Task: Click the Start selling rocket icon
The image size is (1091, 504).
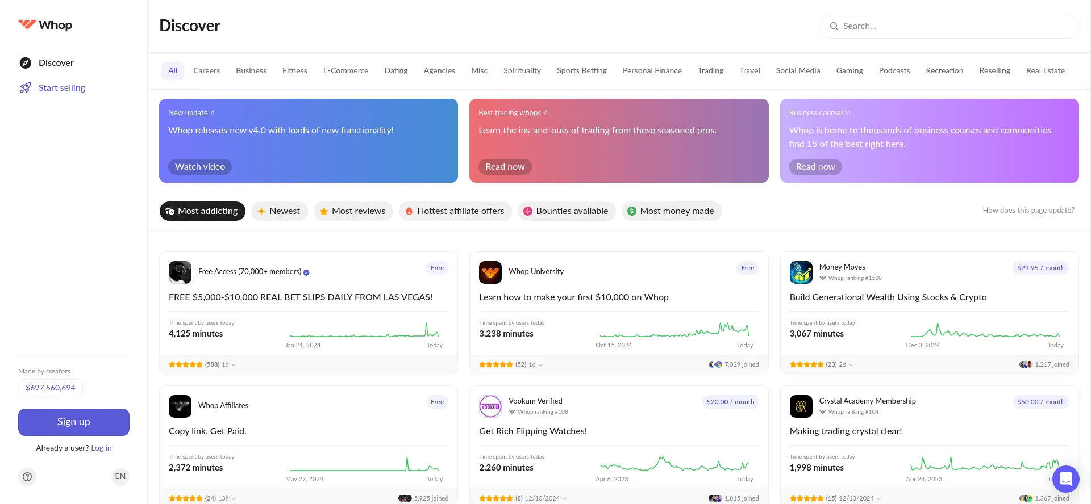Action: [x=26, y=88]
